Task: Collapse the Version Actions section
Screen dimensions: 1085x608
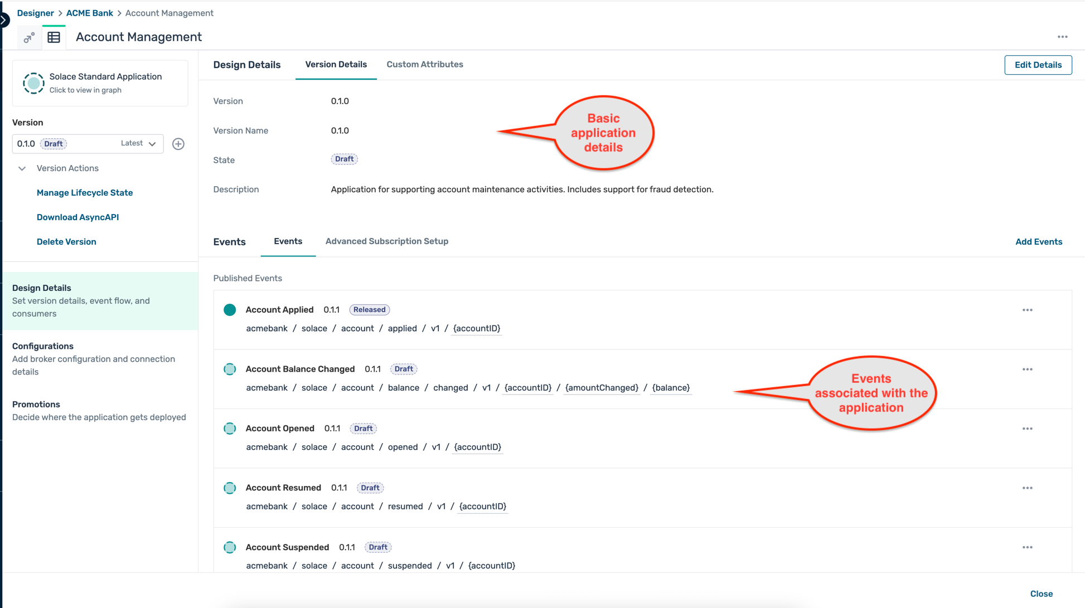Action: [22, 168]
